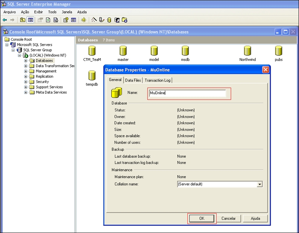Collapse the SQL Server Group node

[13, 50]
